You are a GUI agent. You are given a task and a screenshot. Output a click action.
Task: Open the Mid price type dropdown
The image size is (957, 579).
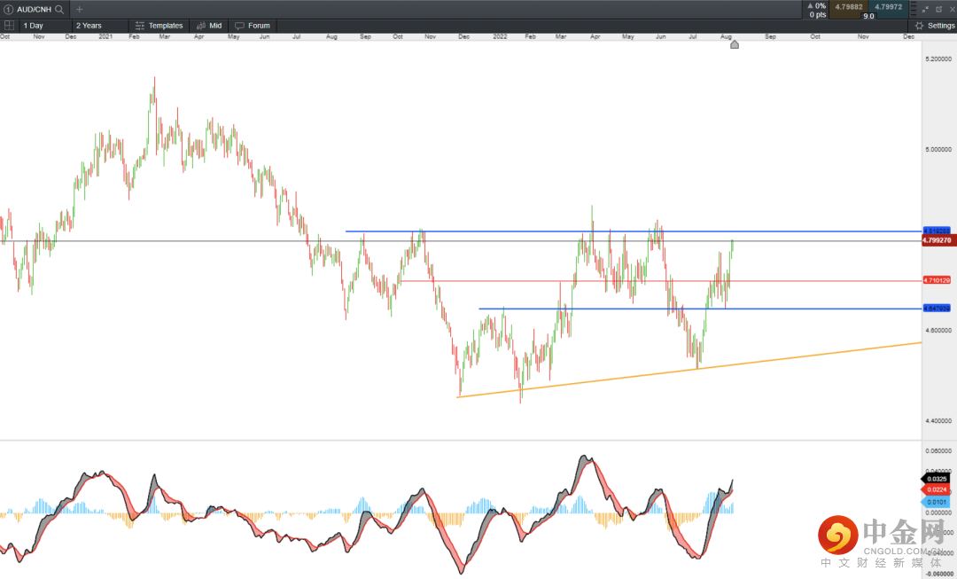[x=209, y=26]
